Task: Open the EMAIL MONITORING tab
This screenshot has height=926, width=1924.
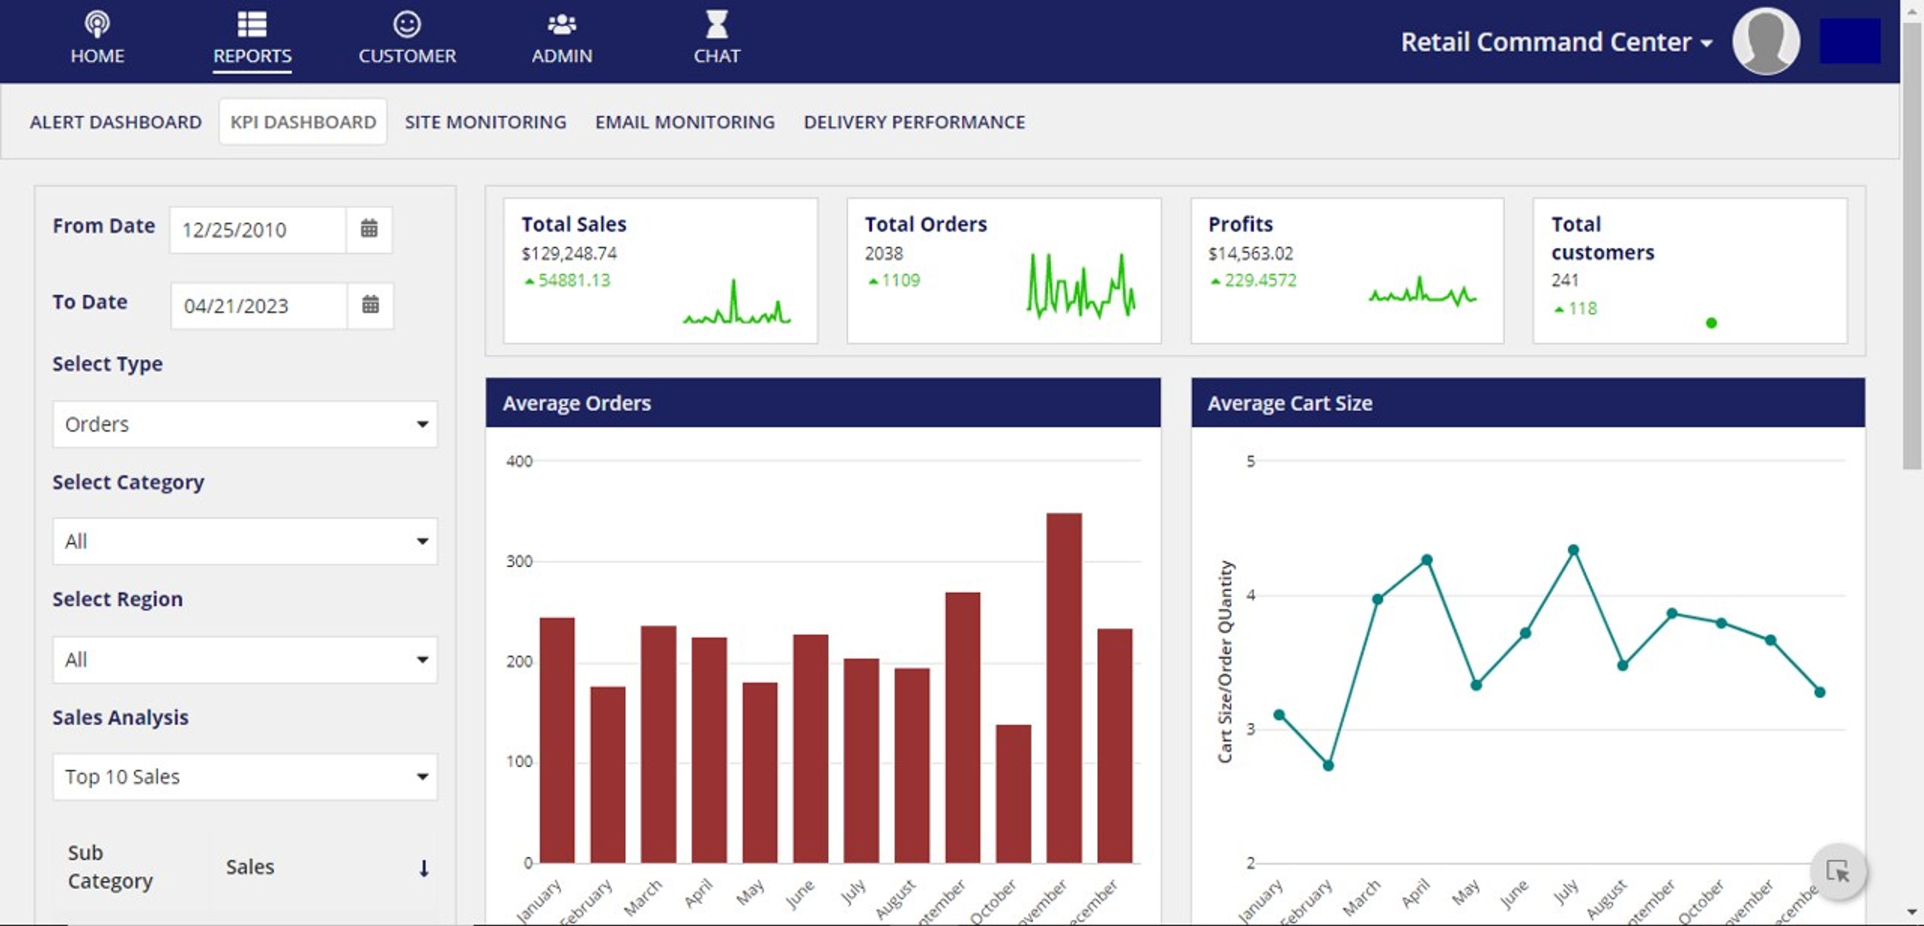Action: [685, 122]
